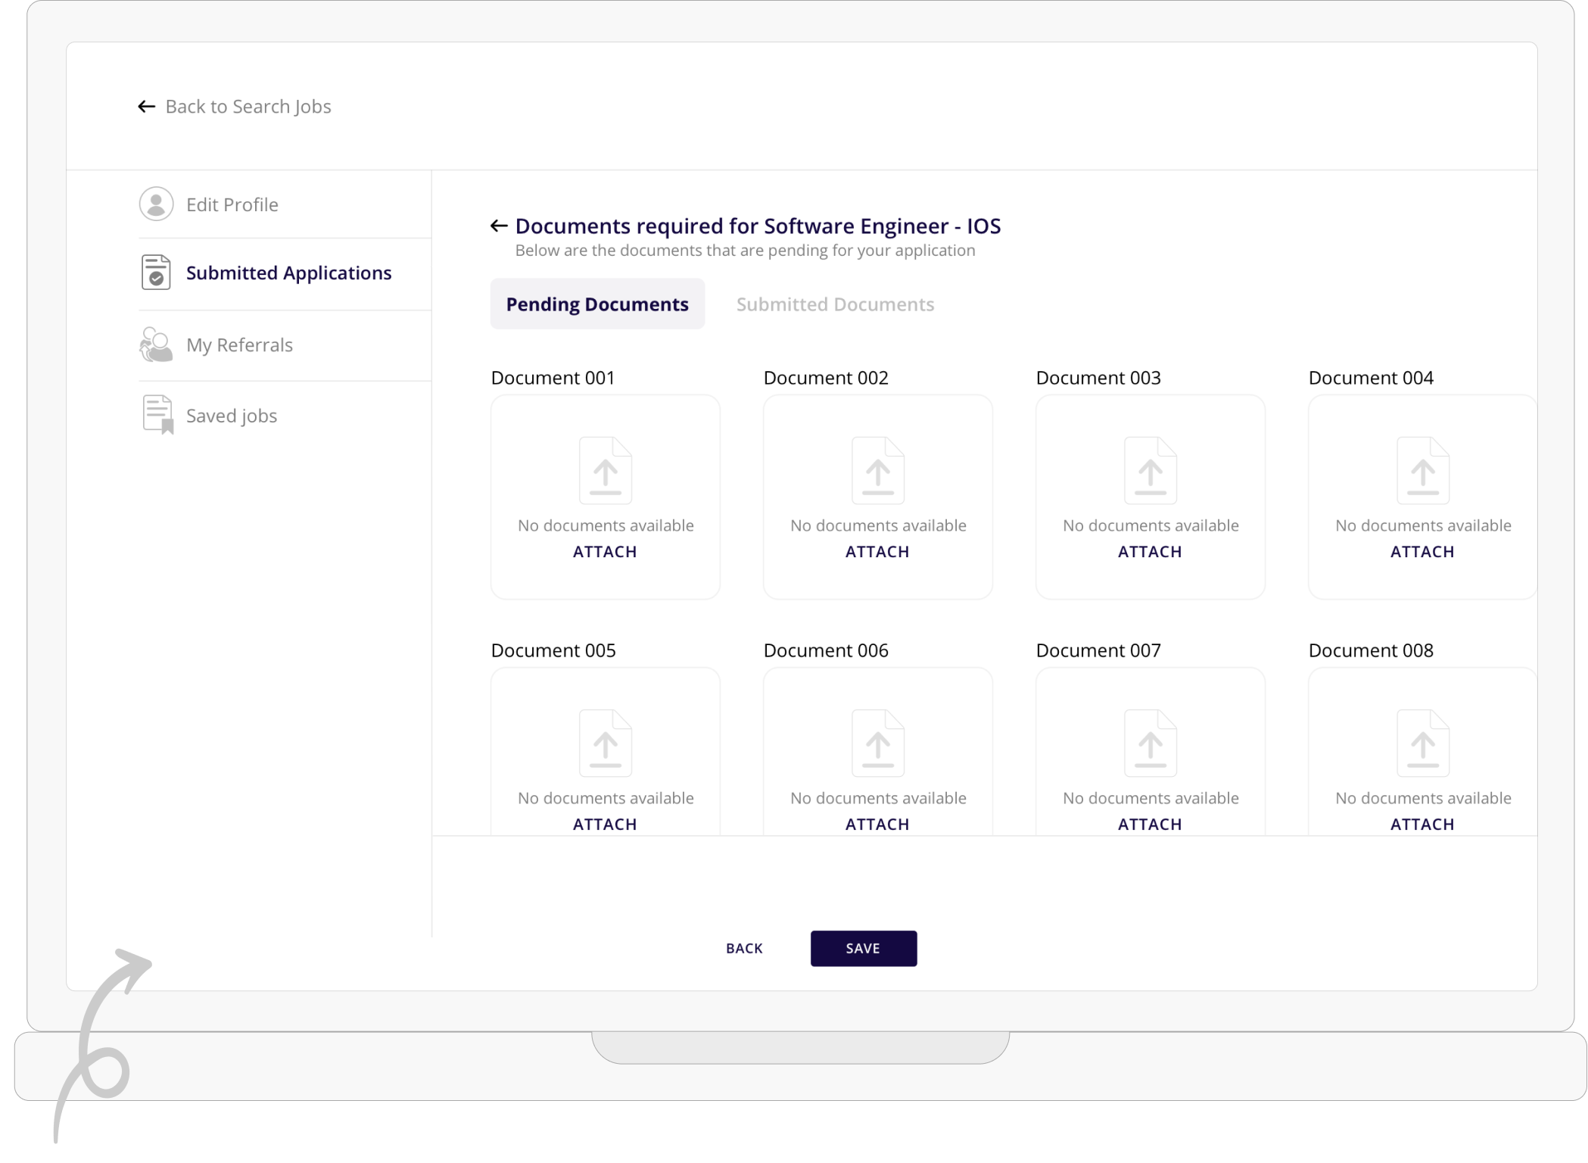Viewport: 1588px width, 1163px height.
Task: Click upload icon in Document 008 card
Action: click(x=1422, y=743)
